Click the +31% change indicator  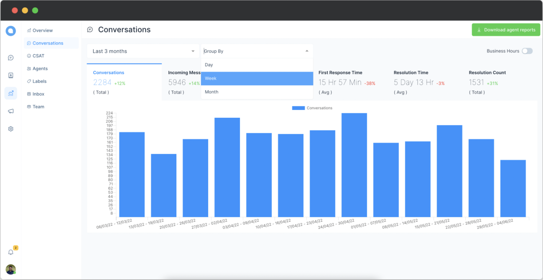pyautogui.click(x=492, y=83)
